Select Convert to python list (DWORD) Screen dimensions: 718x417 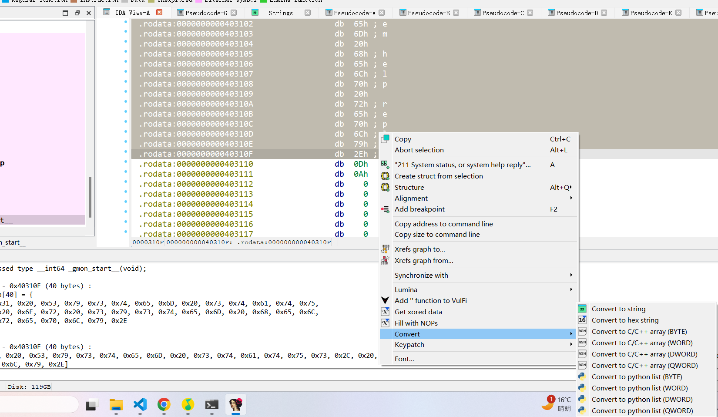pos(646,399)
